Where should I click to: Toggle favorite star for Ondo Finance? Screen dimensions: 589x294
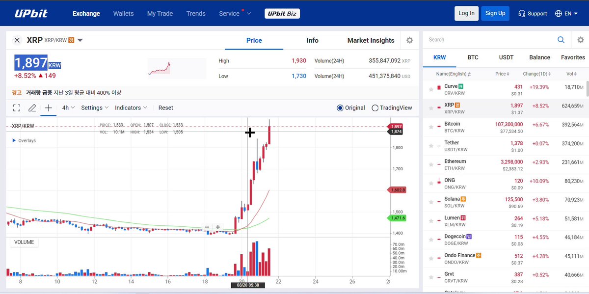pyautogui.click(x=431, y=258)
